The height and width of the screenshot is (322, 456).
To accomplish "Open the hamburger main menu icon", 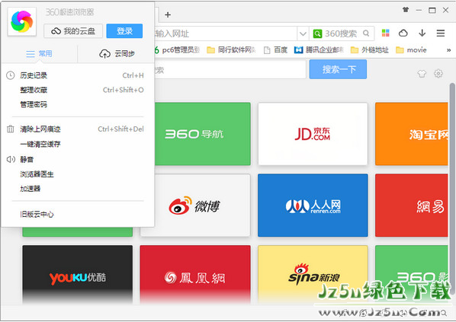I will pyautogui.click(x=441, y=33).
